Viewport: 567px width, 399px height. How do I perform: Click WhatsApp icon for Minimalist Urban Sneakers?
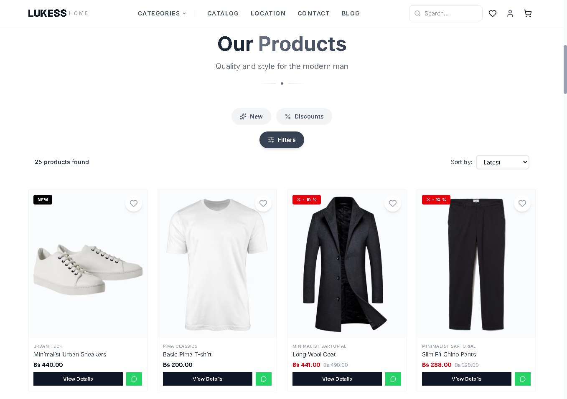[134, 379]
